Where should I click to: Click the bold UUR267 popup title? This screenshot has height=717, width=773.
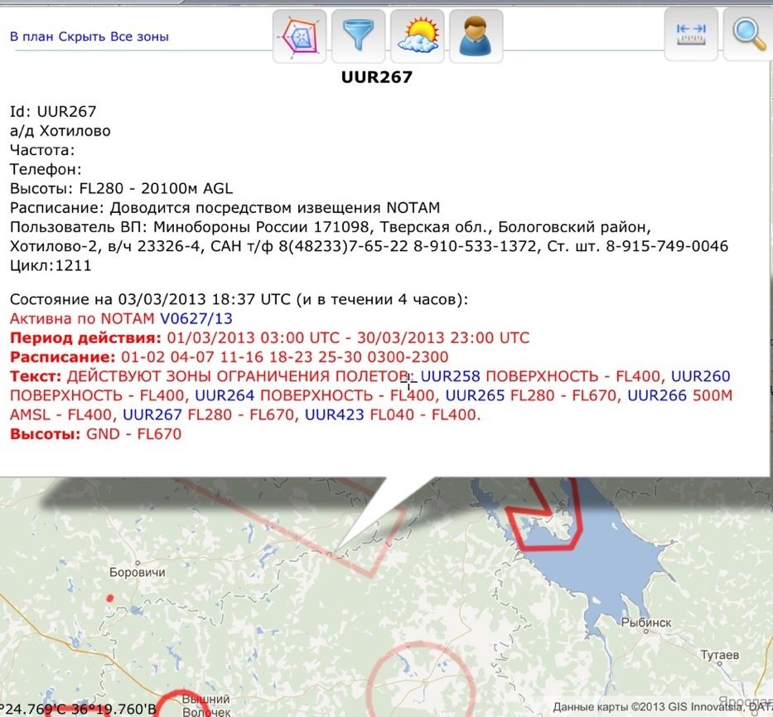pos(377,77)
